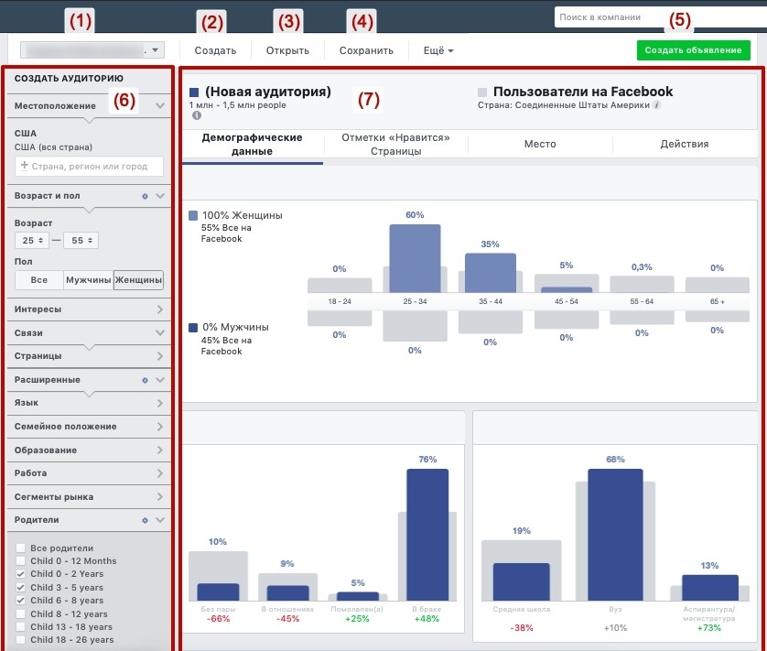Viewport: 767px width, 651px height.
Task: Click the Новая аудитория blue square swatch
Action: coord(194,92)
